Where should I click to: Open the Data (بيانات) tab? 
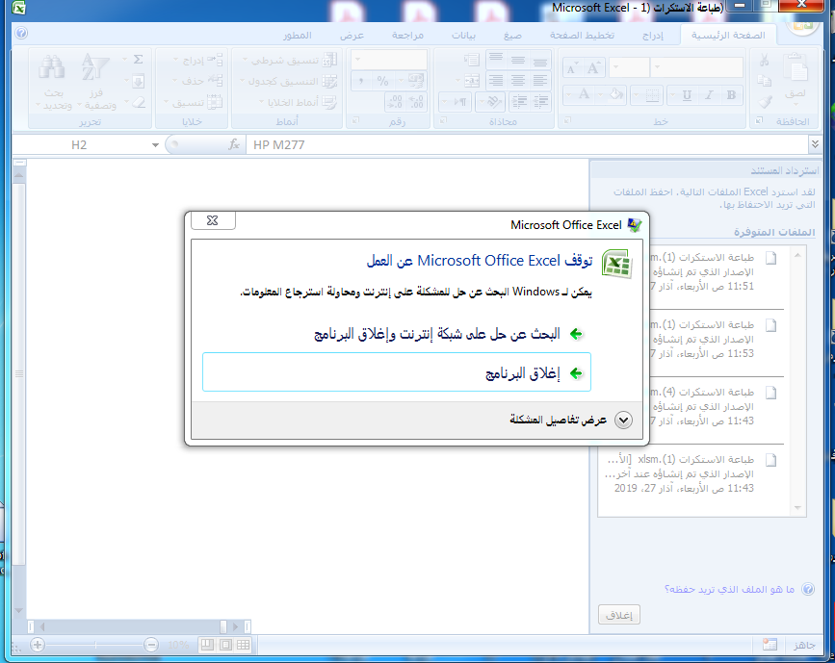point(463,35)
